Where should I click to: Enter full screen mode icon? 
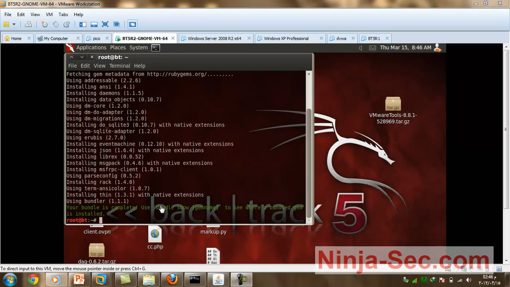(105, 24)
